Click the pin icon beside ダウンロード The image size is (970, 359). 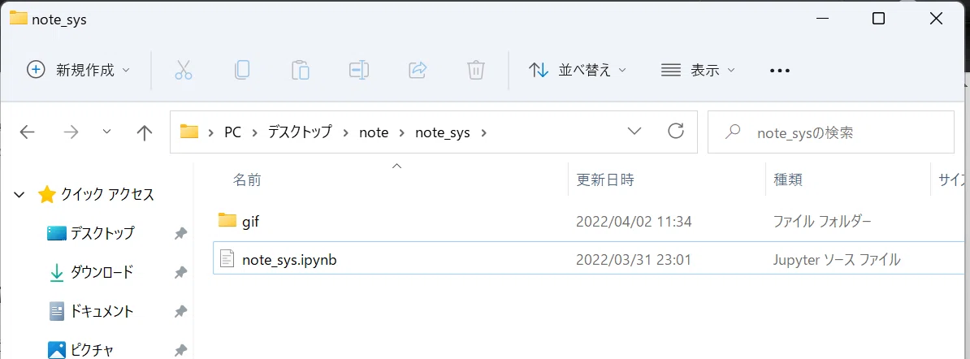(180, 272)
